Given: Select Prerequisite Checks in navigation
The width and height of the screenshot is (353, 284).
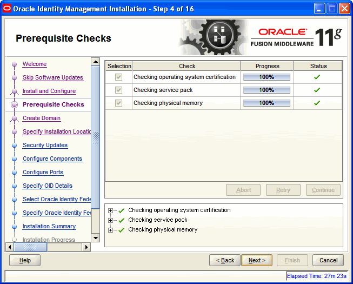Looking at the screenshot, I should 54,104.
